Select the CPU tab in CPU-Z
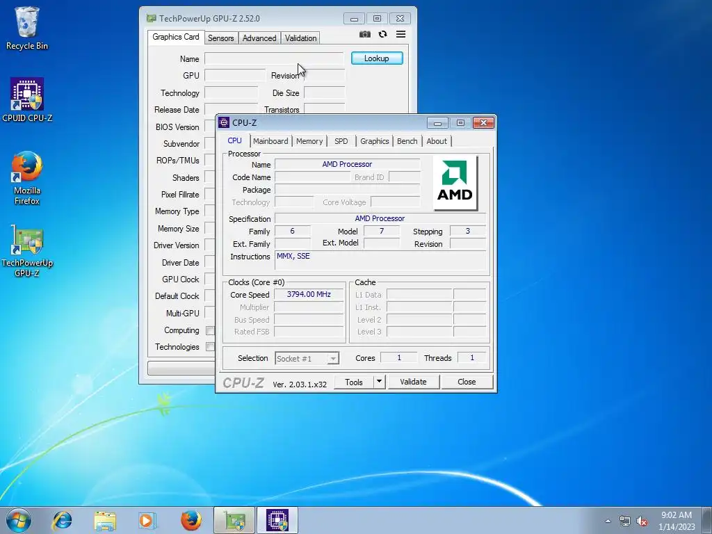Viewport: 712px width, 534px height. click(x=235, y=140)
